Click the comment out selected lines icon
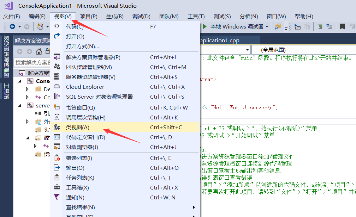 tap(320, 27)
